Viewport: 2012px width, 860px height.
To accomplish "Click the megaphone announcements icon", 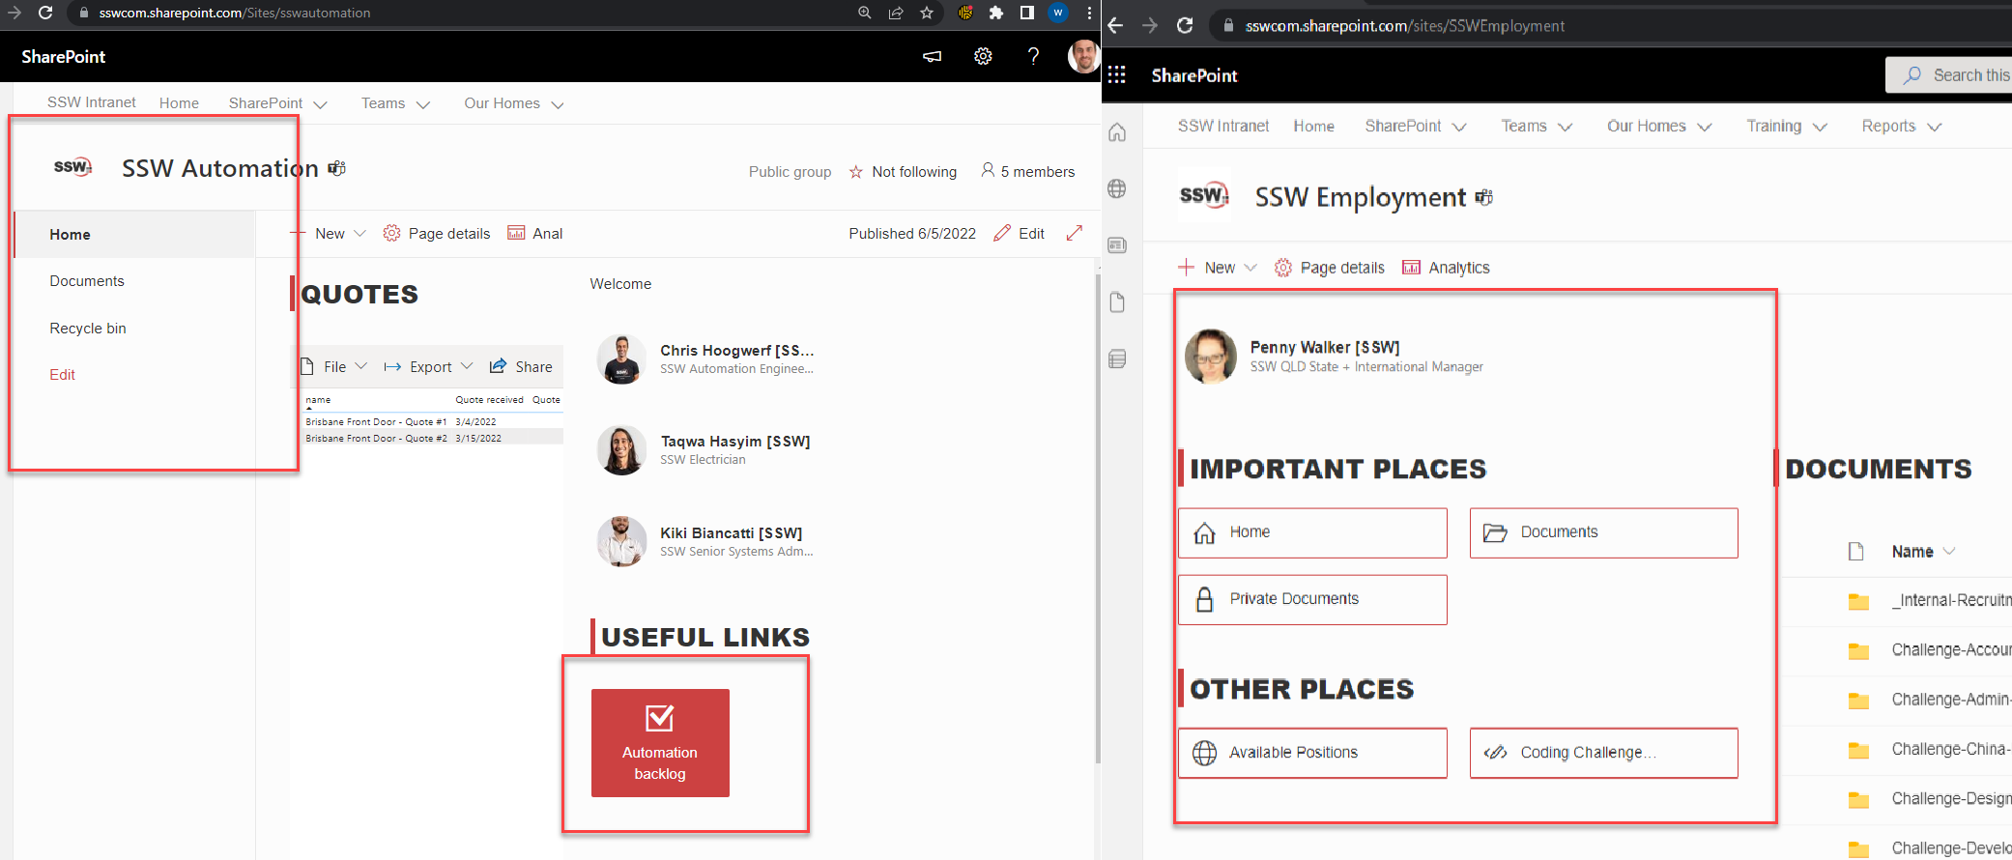I will pos(932,56).
